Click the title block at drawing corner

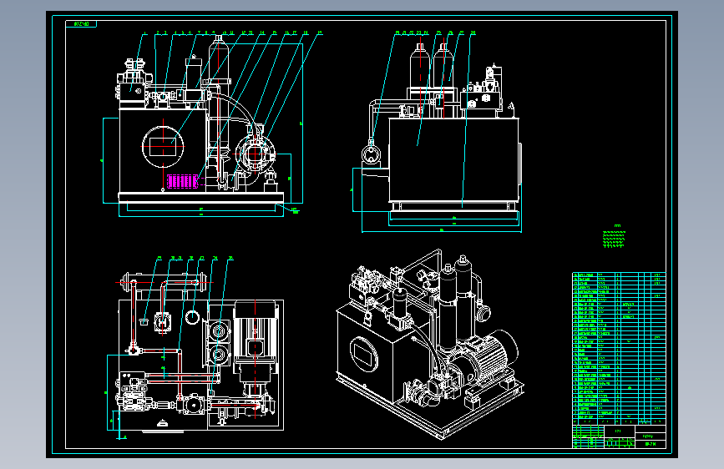619,436
